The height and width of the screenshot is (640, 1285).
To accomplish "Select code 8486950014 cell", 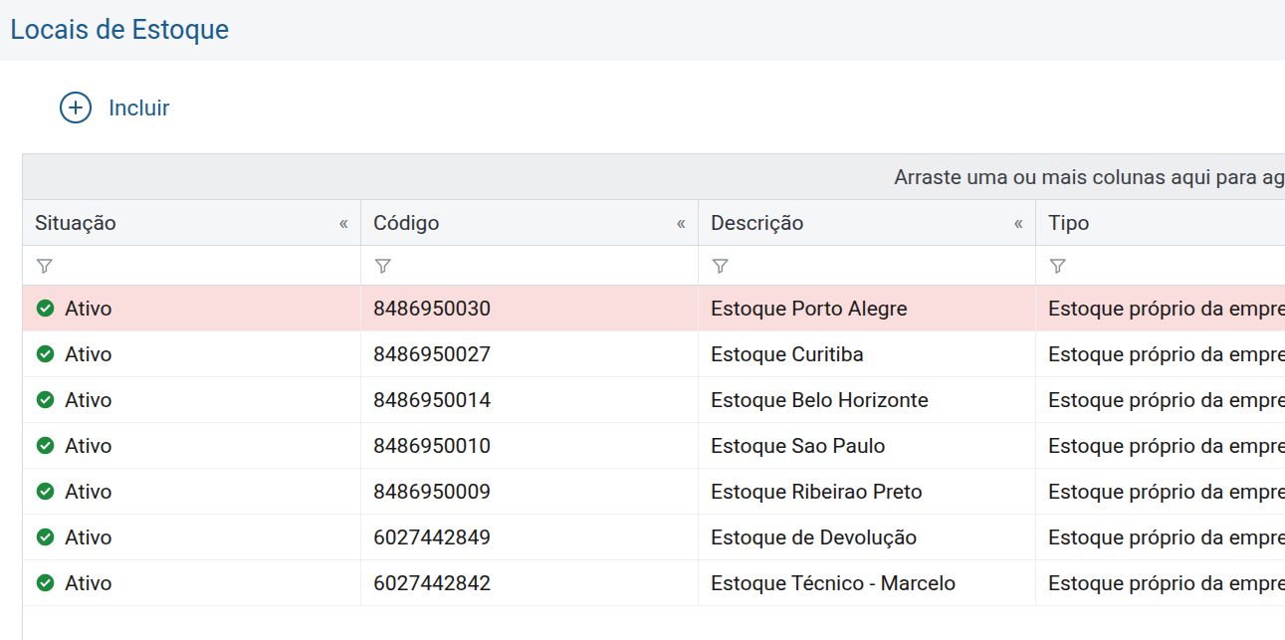I will [530, 400].
